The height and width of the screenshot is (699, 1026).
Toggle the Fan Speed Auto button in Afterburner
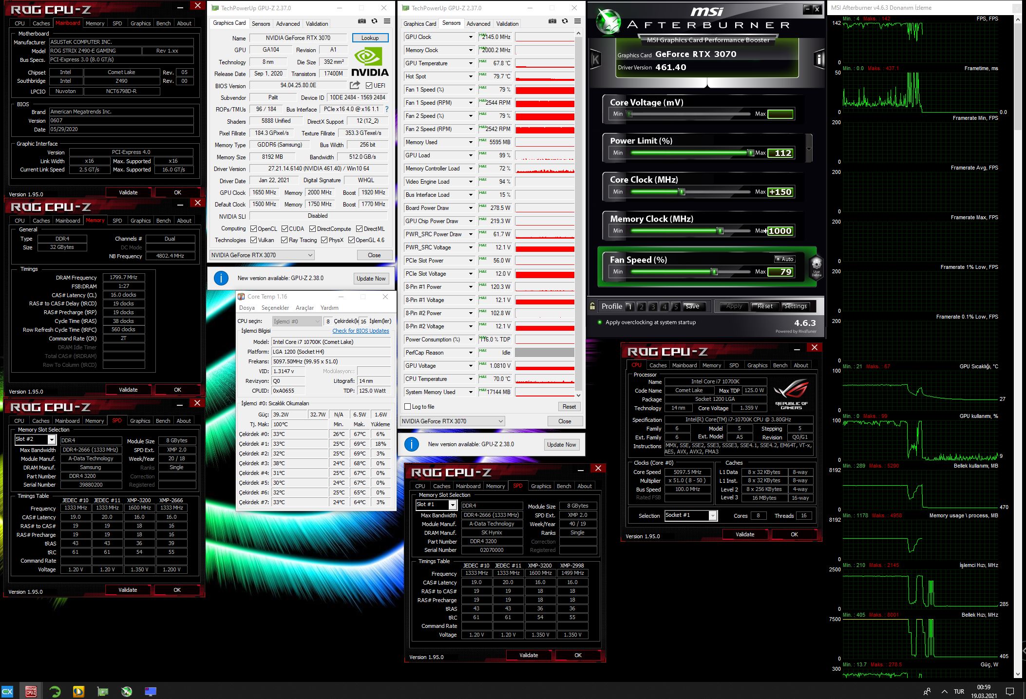(785, 259)
